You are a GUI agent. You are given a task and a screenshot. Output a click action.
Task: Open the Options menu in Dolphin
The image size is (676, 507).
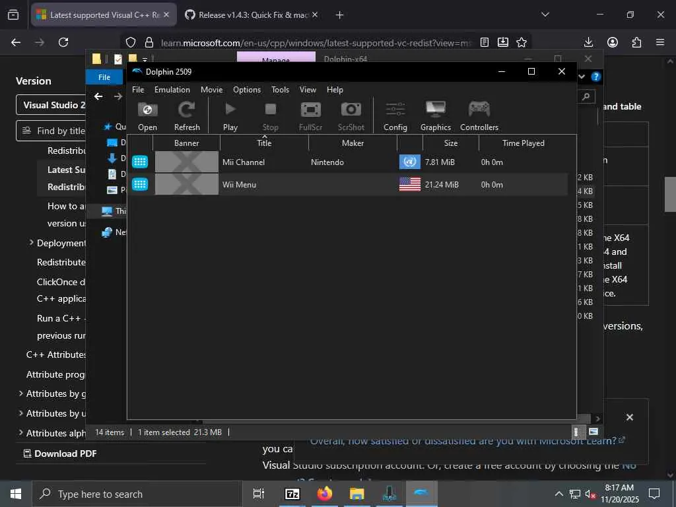tap(247, 90)
